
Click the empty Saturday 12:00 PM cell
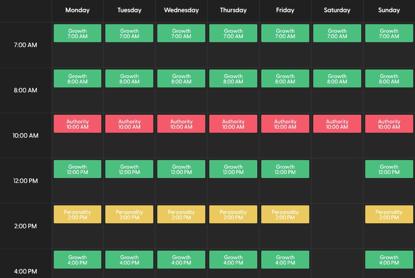(337, 181)
